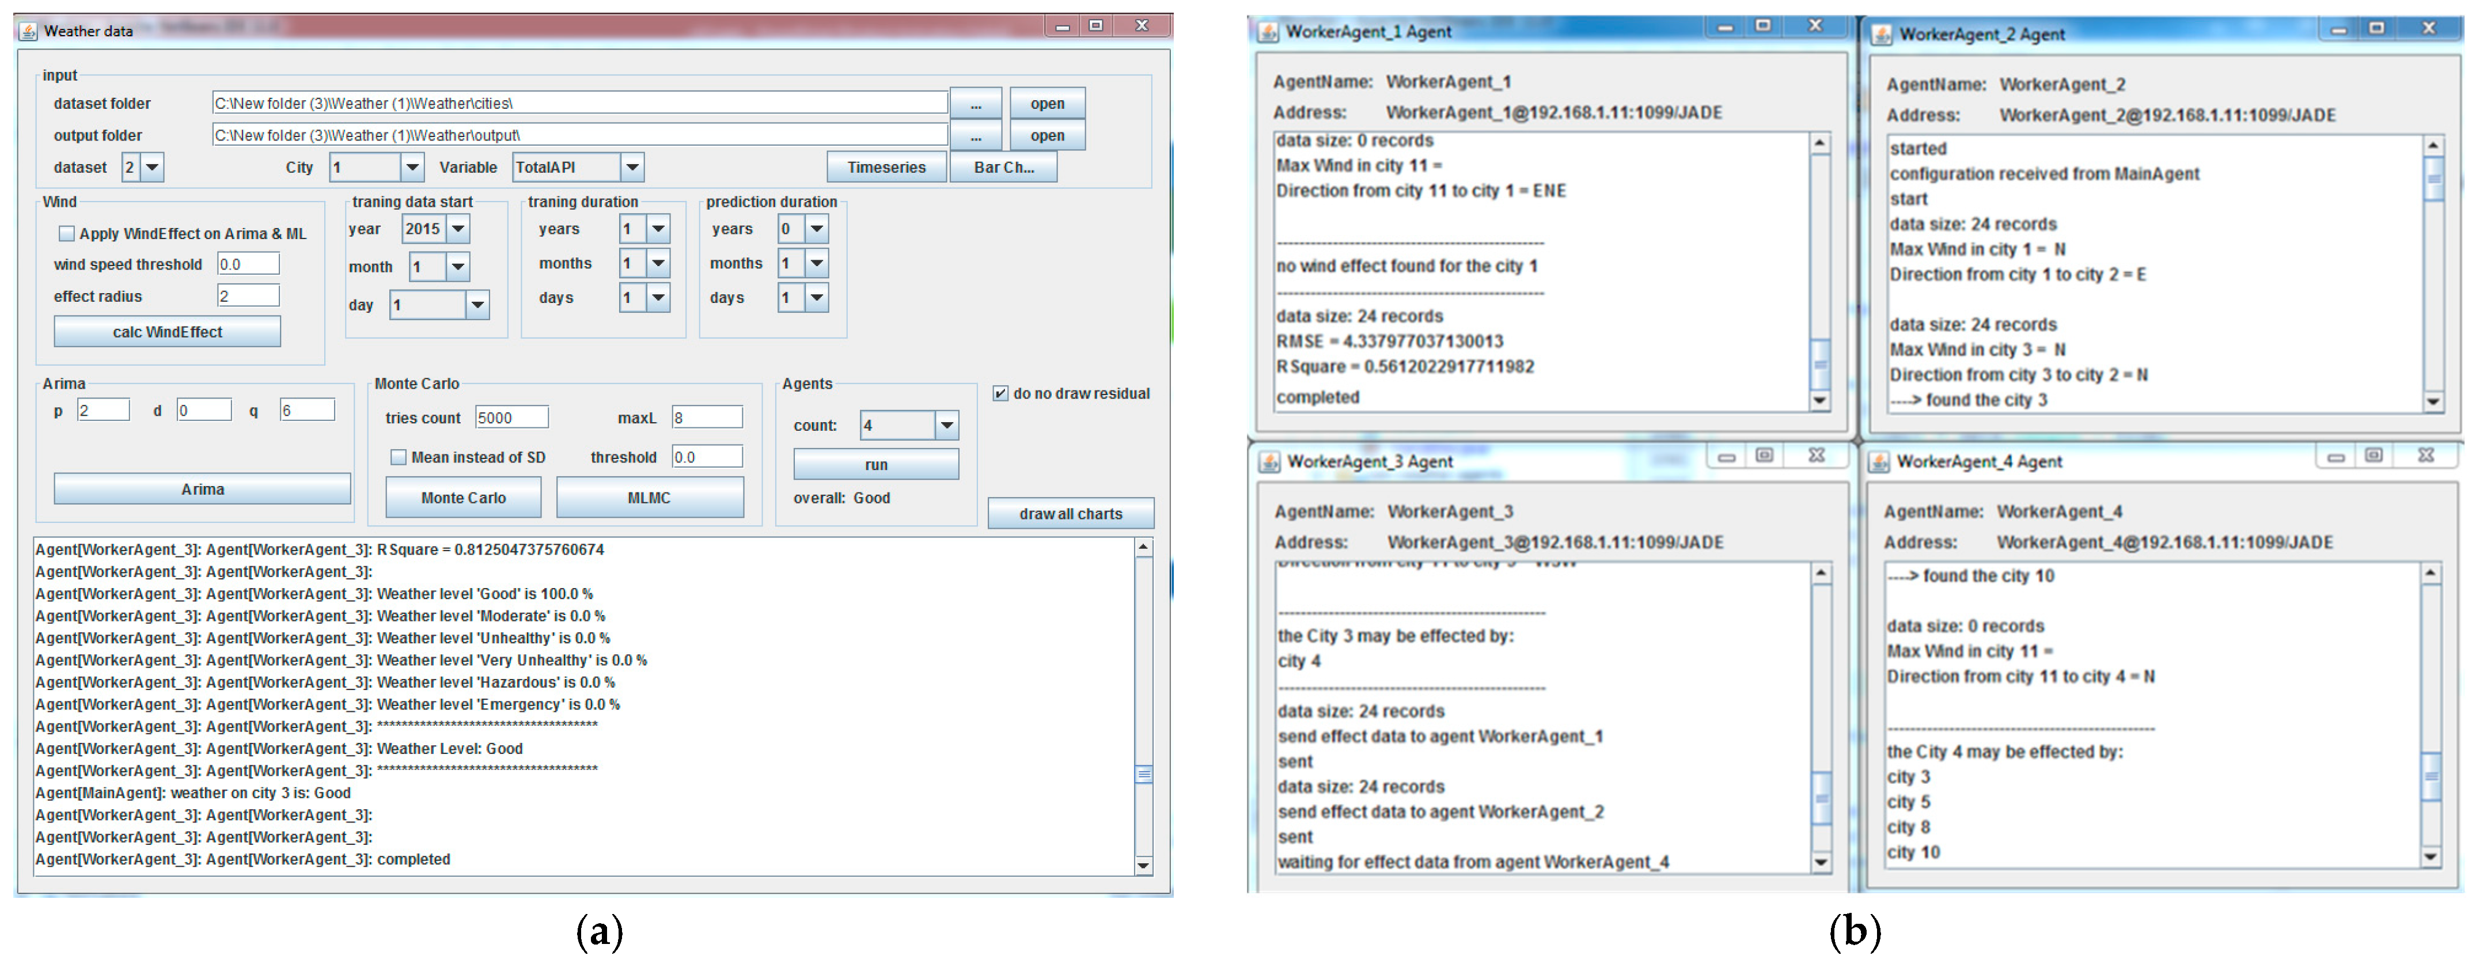Open the Agents count dropdown
Image resolution: width=2476 pixels, height=967 pixels.
click(x=946, y=425)
